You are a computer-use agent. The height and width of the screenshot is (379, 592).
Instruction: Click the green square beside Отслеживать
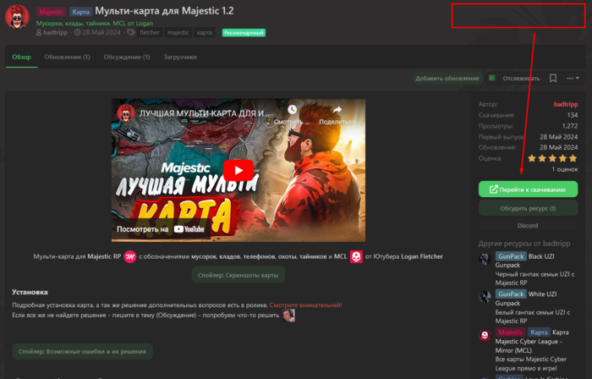491,78
